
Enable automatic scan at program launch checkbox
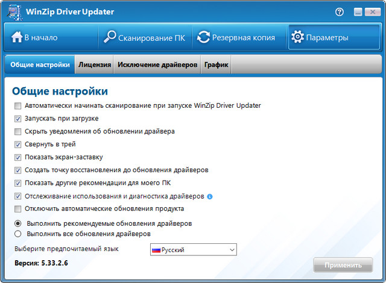pos(18,105)
